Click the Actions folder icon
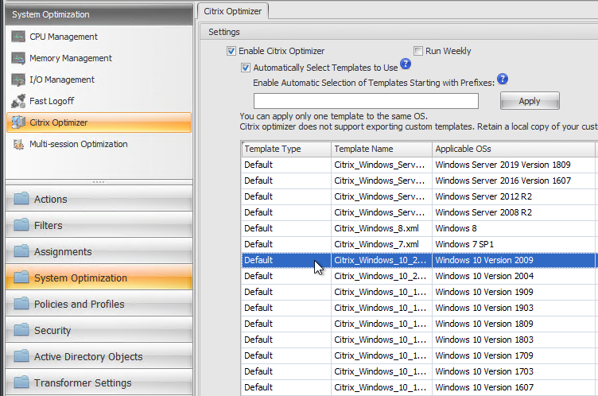Viewport: 598px width, 396px height. tap(21, 198)
